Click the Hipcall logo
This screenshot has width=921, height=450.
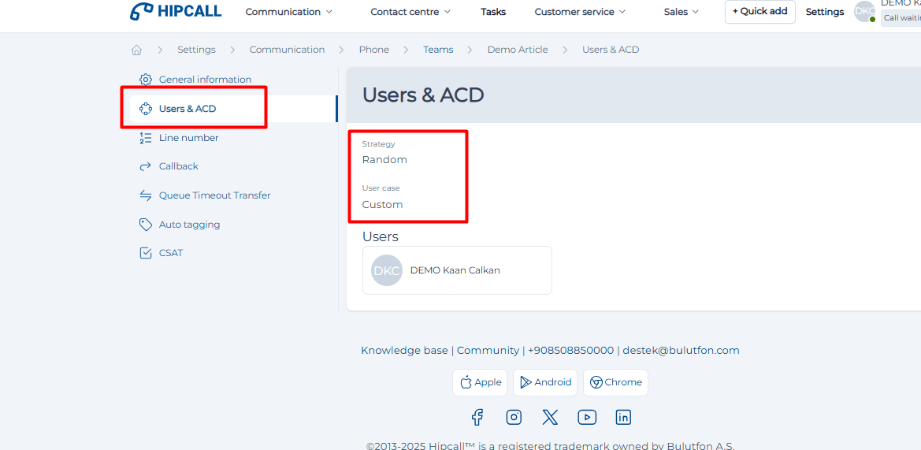(176, 12)
